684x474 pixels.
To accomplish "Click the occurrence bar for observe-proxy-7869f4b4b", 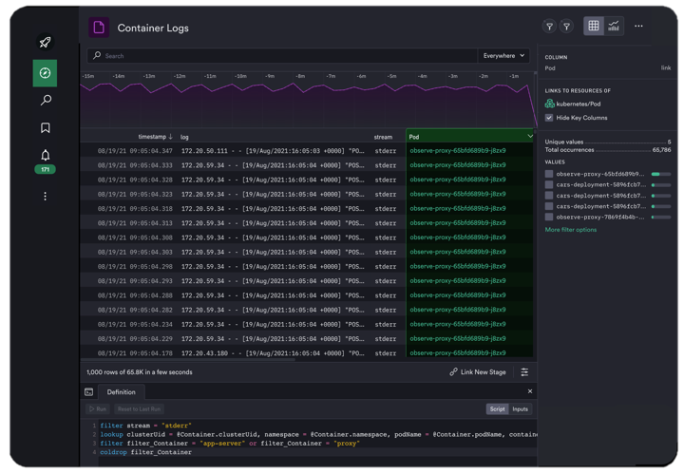I will [661, 217].
